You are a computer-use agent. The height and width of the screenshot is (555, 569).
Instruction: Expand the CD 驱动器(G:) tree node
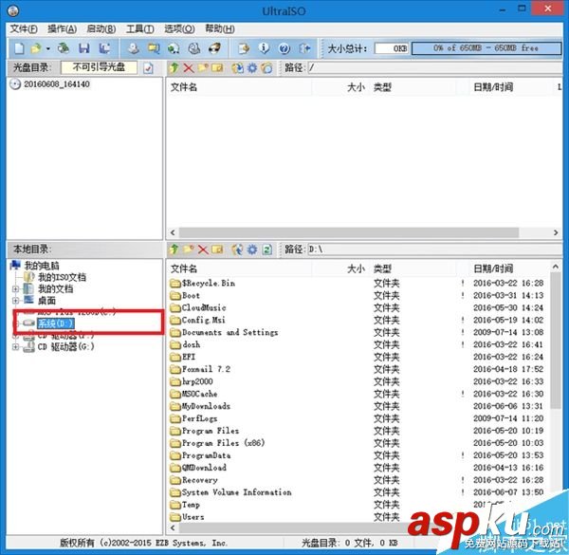click(x=15, y=347)
